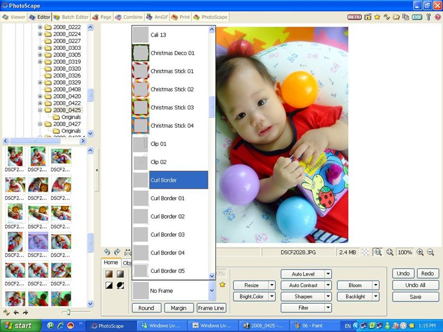The width and height of the screenshot is (443, 332).
Task: Click the EXIF info icon
Action: [417, 17]
